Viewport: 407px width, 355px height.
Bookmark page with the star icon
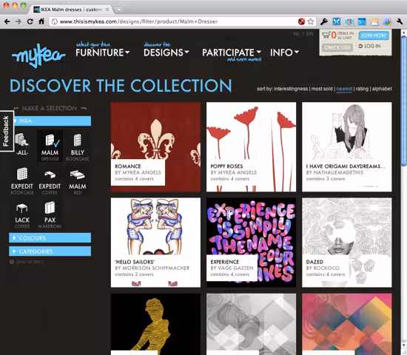click(x=311, y=21)
